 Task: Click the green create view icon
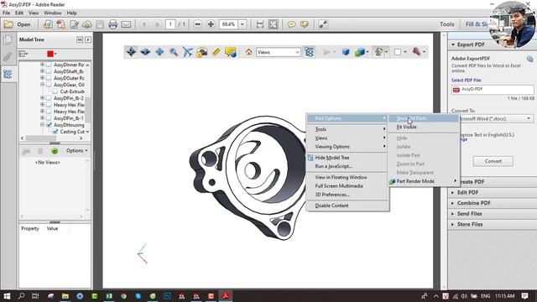55,151
